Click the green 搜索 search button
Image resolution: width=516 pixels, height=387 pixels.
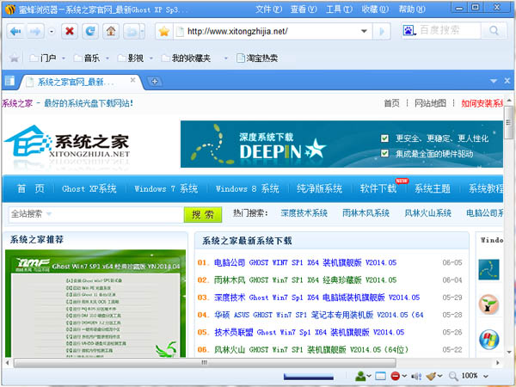(203, 213)
